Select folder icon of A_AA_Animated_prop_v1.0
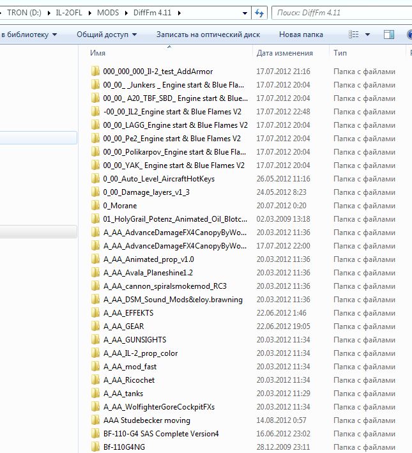 (x=95, y=259)
